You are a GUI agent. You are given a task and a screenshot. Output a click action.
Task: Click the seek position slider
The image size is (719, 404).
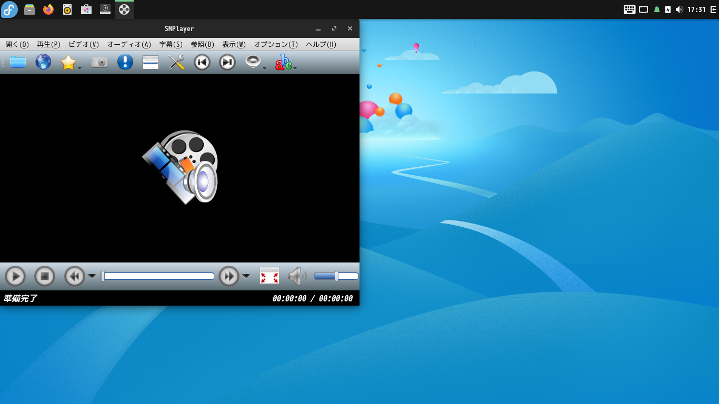pos(157,276)
